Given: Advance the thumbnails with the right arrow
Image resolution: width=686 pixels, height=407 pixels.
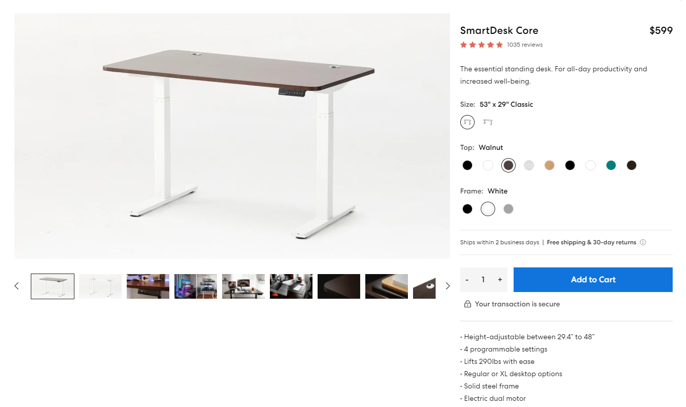Looking at the screenshot, I should point(447,286).
